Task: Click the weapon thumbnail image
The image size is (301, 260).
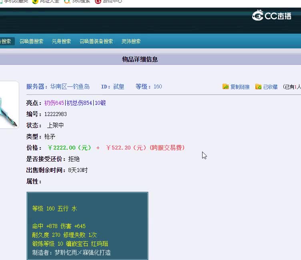Action: coord(9,105)
